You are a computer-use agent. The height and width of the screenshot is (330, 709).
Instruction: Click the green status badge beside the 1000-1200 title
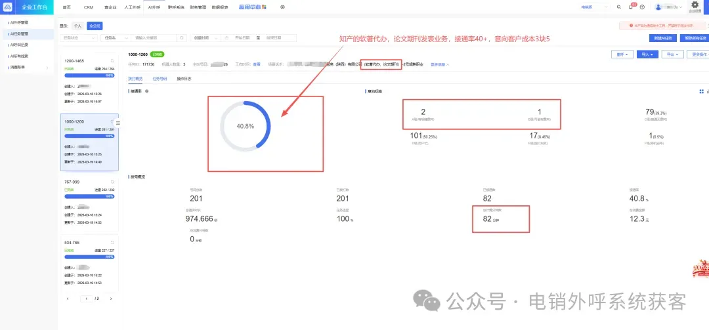[x=157, y=54]
